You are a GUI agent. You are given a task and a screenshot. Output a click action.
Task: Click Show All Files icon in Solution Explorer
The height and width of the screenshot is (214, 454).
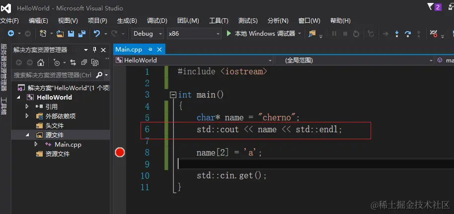pos(95,62)
